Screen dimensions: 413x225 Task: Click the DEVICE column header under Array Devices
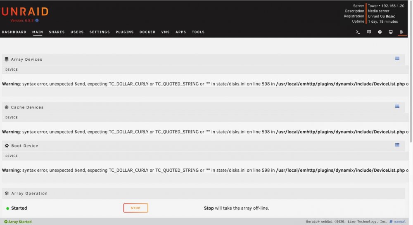[x=12, y=69]
